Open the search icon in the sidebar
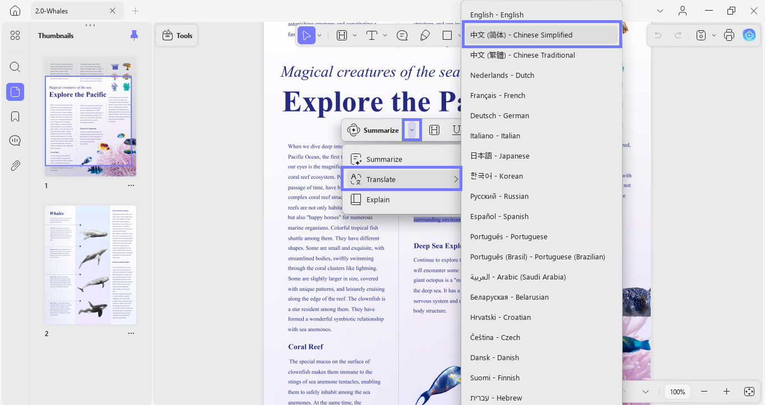This screenshot has width=765, height=405. click(15, 67)
